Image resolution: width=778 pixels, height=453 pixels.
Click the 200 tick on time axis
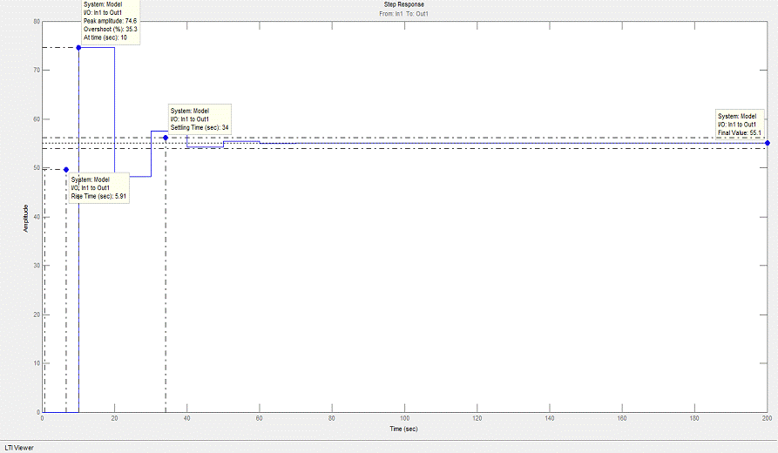click(x=766, y=419)
